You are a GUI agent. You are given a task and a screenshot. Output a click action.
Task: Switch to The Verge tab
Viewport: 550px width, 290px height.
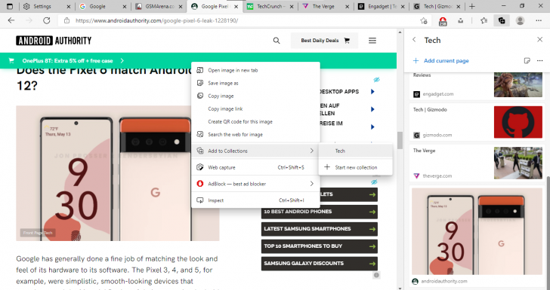click(x=326, y=6)
